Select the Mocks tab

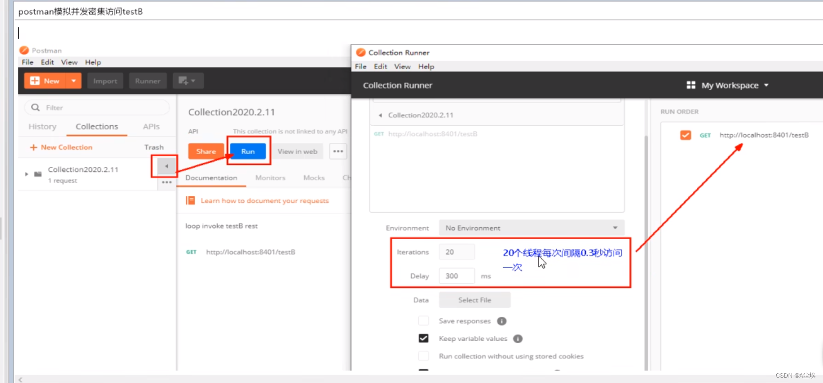314,178
